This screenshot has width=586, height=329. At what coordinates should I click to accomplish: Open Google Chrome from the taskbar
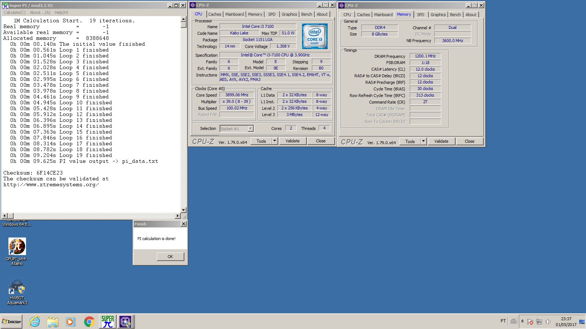(x=89, y=322)
